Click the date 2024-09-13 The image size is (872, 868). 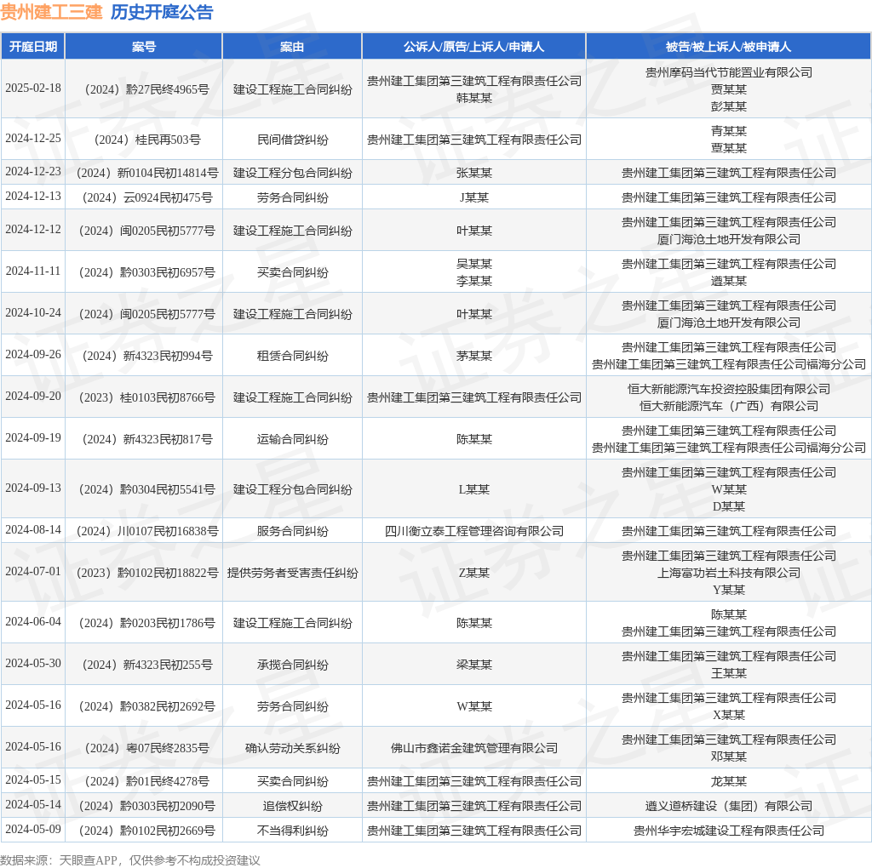(x=33, y=488)
